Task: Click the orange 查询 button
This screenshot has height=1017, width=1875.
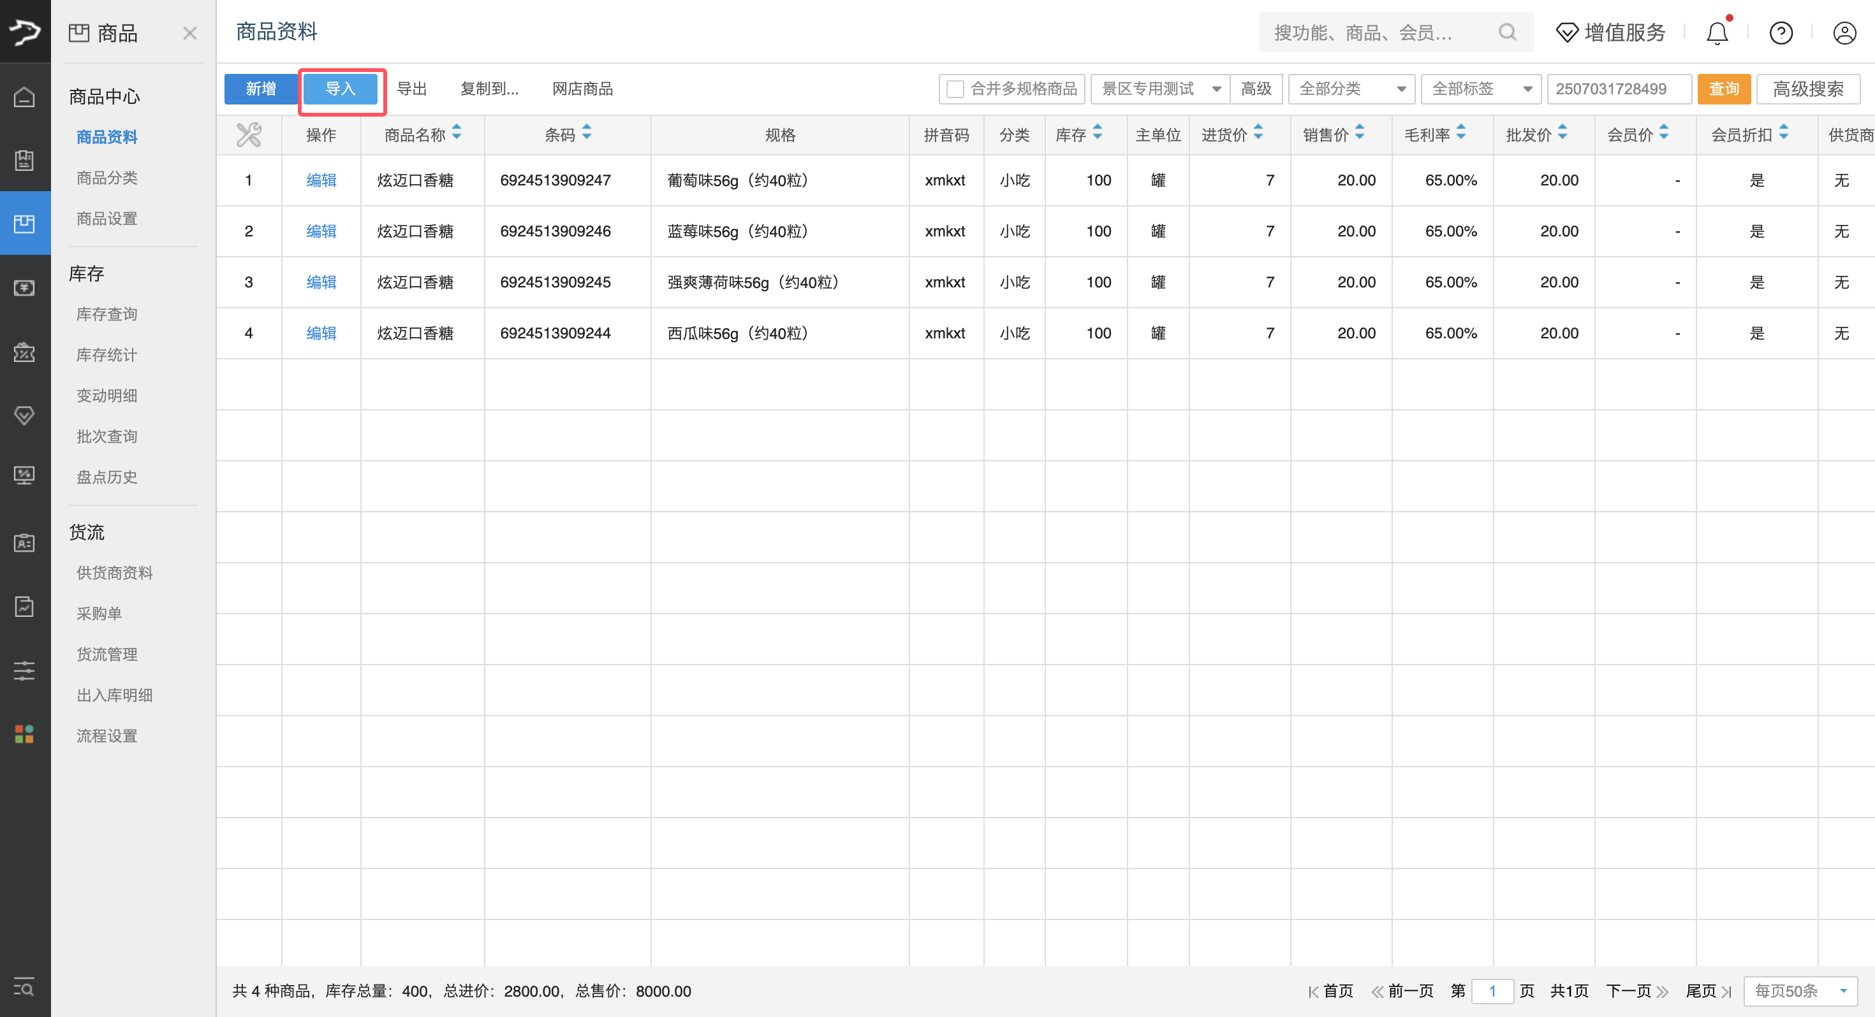Action: [x=1724, y=89]
